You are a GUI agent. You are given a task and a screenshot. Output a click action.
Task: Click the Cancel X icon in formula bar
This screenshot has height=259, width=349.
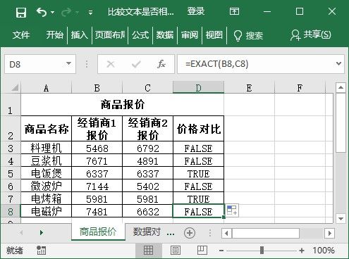click(x=111, y=64)
